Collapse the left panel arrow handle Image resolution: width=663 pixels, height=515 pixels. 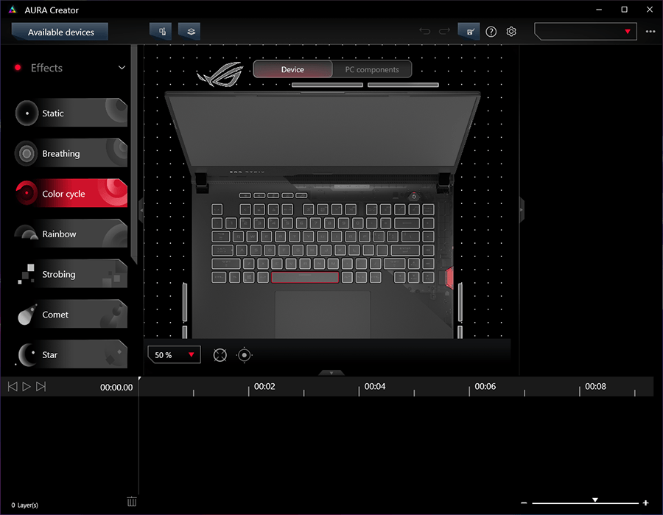click(141, 210)
